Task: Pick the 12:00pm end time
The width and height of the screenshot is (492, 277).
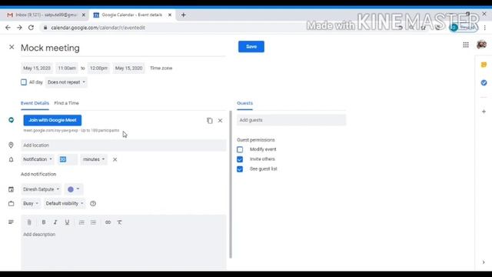Action: (98, 68)
